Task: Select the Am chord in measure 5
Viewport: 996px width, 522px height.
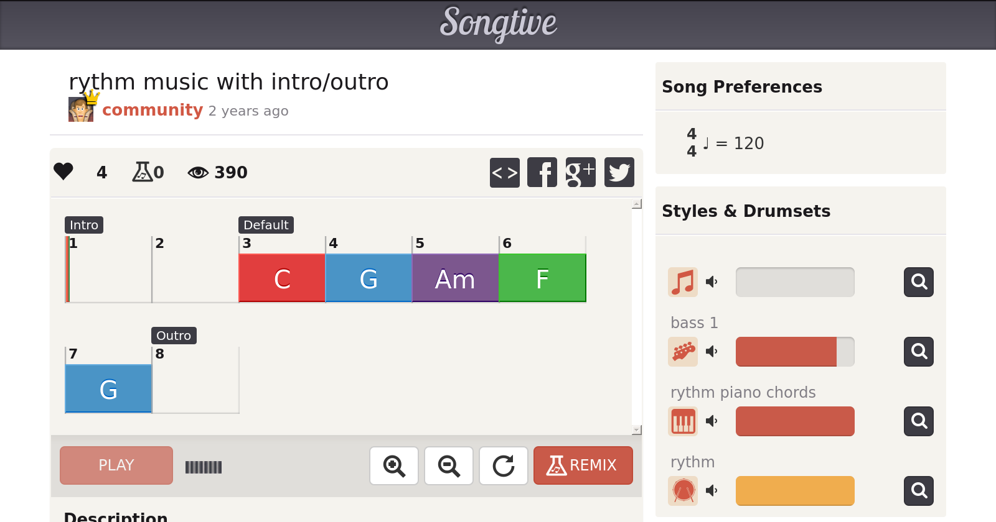Action: tap(455, 278)
